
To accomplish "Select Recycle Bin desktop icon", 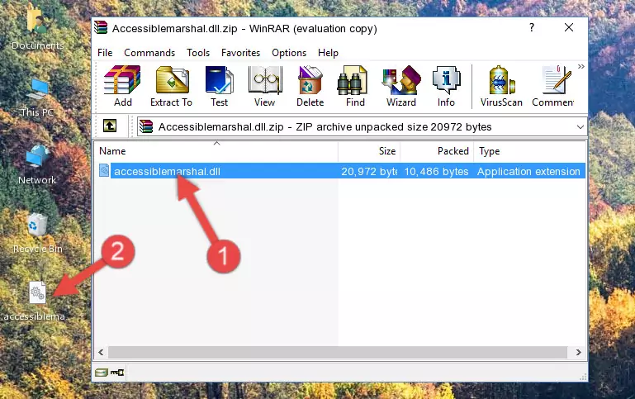I will click(x=37, y=234).
